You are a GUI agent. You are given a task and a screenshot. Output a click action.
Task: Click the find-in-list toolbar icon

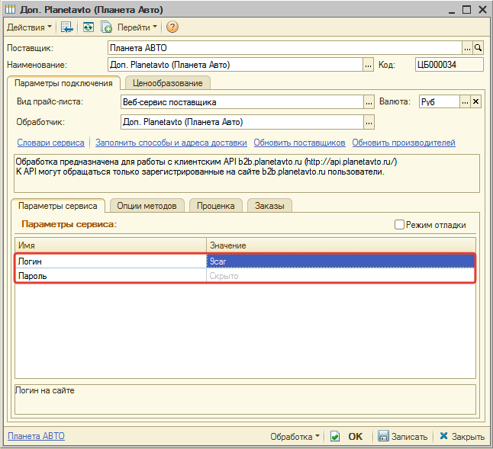pyautogui.click(x=66, y=27)
